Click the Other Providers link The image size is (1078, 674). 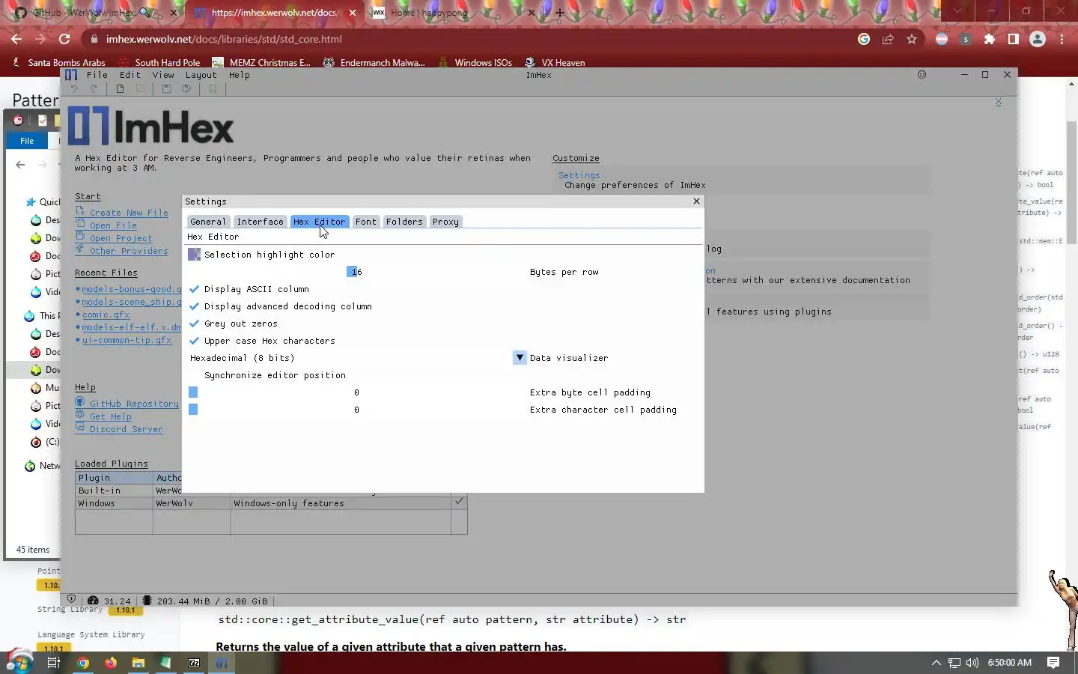pyautogui.click(x=129, y=251)
